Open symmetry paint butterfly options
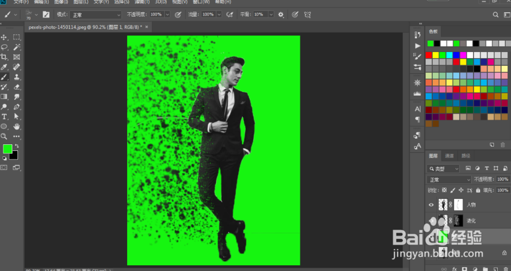 click(x=307, y=15)
